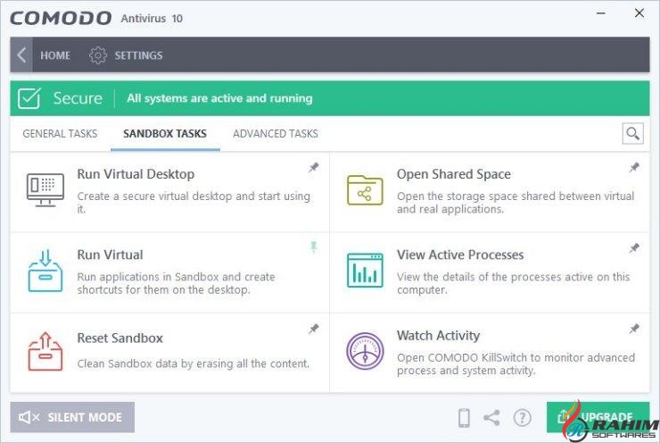
Task: Click the Run Virtual title
Action: [110, 255]
